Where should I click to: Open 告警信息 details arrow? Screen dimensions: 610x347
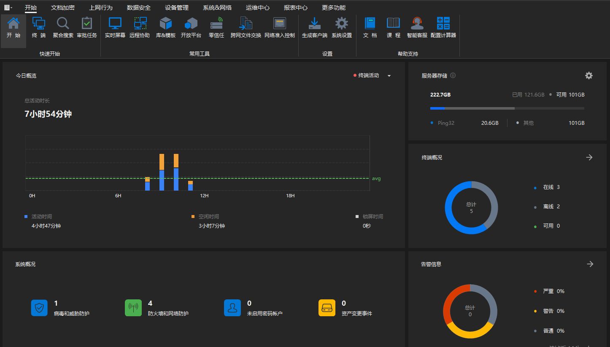point(590,264)
